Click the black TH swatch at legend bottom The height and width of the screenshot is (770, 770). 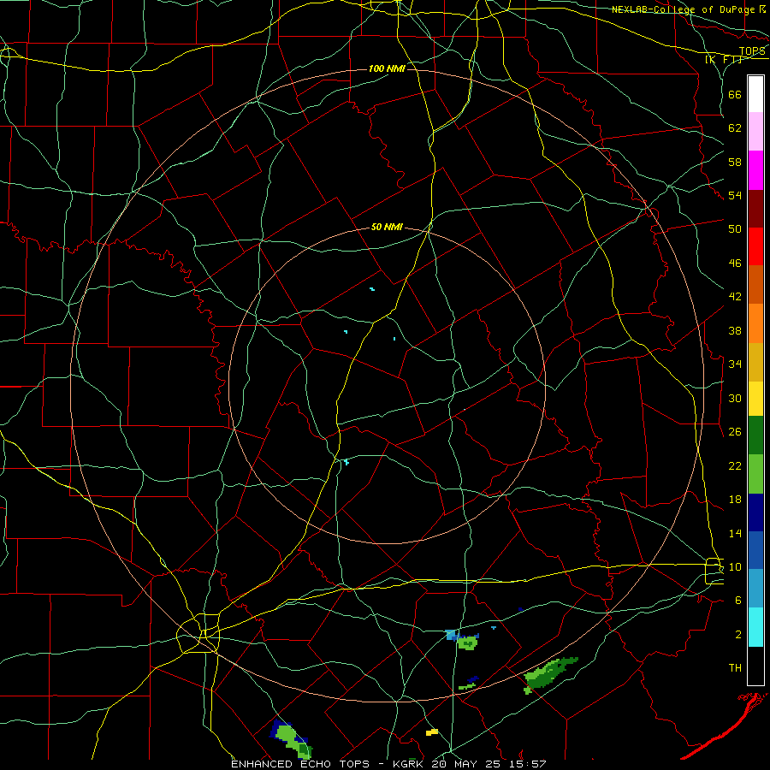(x=755, y=666)
